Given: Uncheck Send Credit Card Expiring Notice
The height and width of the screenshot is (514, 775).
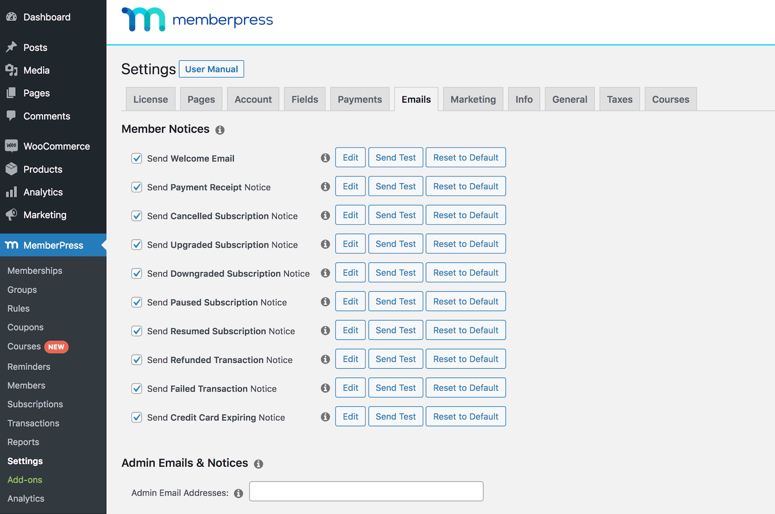Looking at the screenshot, I should [x=137, y=418].
